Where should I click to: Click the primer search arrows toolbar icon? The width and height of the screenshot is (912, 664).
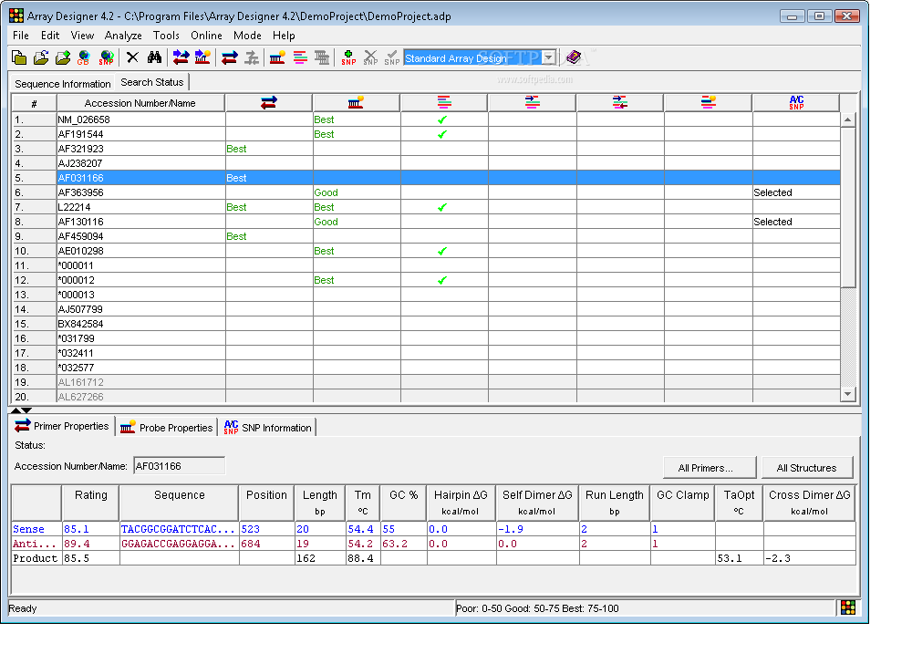(x=181, y=57)
